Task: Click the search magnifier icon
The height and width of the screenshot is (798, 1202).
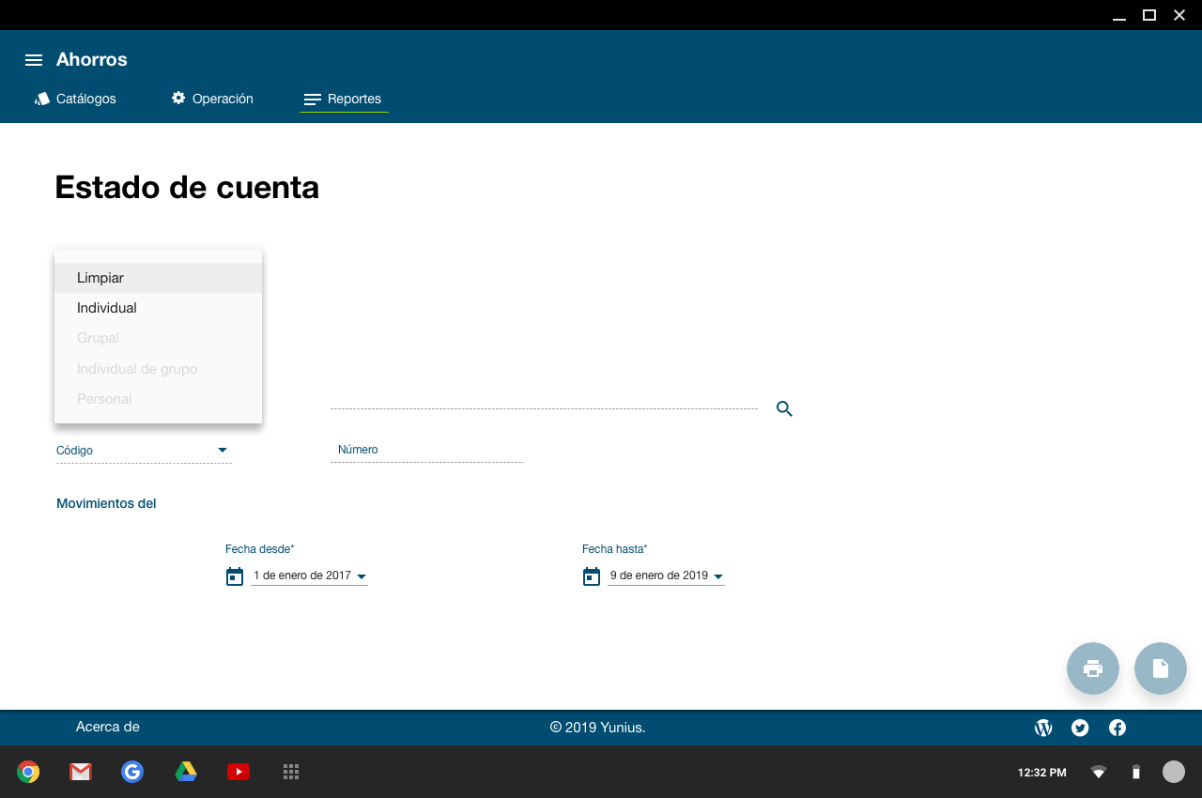Action: [784, 409]
